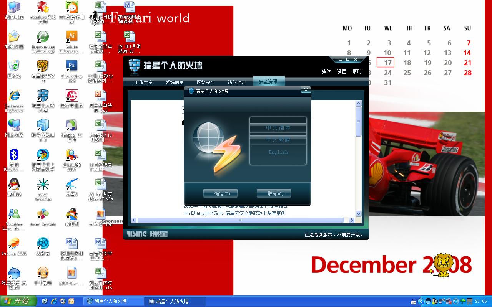Select the Empowering Technology desktop icon
The image size is (492, 307).
tap(43, 42)
